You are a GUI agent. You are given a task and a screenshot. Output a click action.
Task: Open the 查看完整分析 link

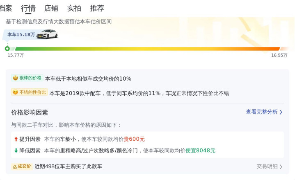tap(261, 112)
